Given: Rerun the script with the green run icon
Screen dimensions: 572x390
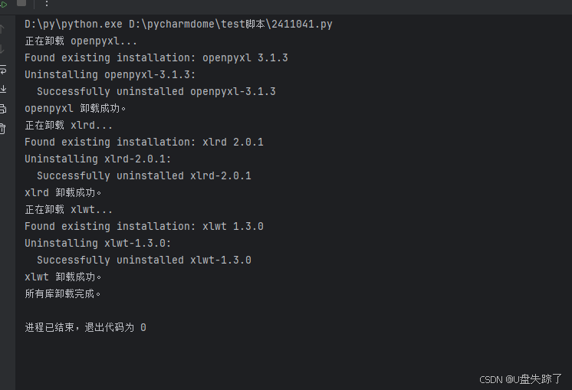Looking at the screenshot, I should [x=3, y=4].
